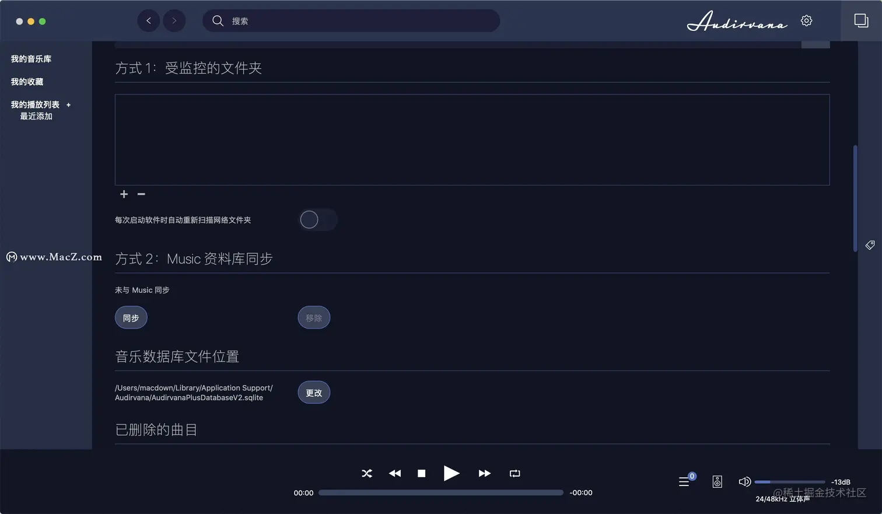Open 我的音乐库 library

(x=31, y=59)
